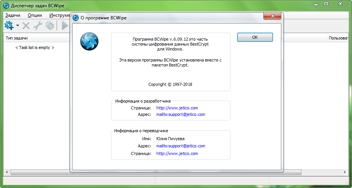Click the wrench task properties icon

pyautogui.click(x=38, y=25)
